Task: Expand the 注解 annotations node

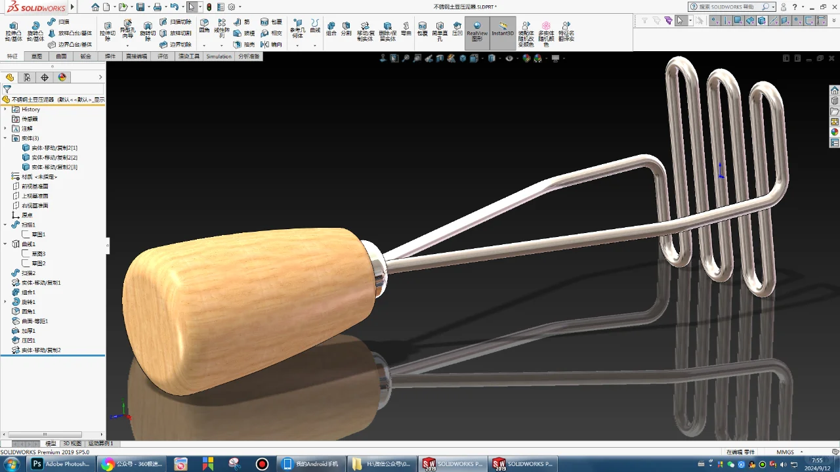Action: point(5,128)
